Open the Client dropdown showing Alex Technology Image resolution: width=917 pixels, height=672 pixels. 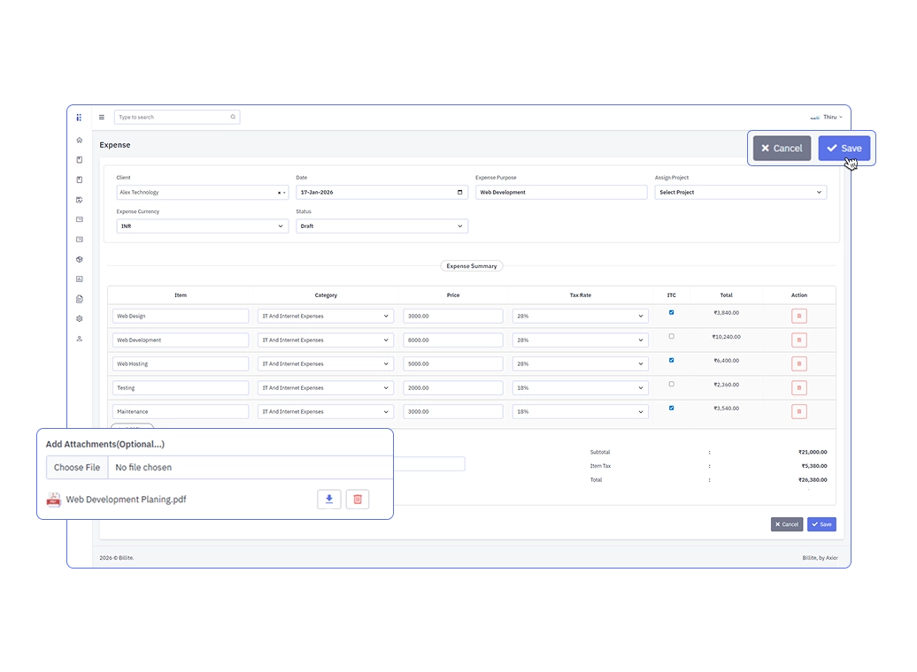pos(203,192)
